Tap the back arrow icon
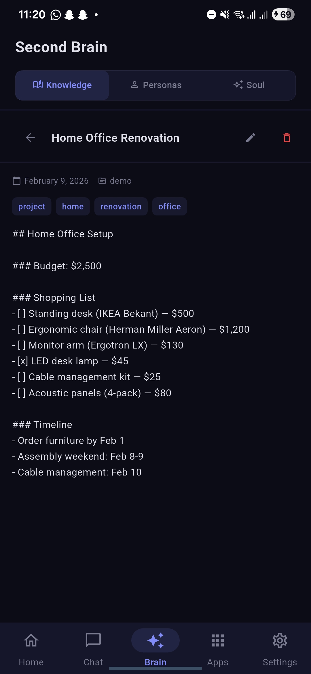This screenshot has width=311, height=674. pyautogui.click(x=30, y=138)
